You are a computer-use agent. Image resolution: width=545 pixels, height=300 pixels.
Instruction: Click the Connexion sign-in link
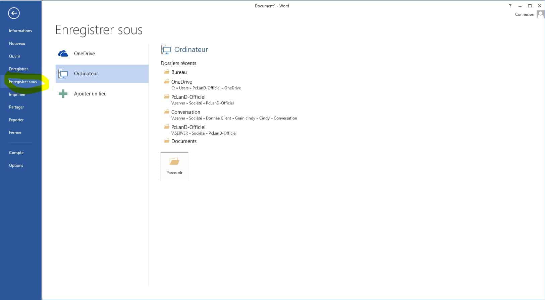[x=524, y=14]
